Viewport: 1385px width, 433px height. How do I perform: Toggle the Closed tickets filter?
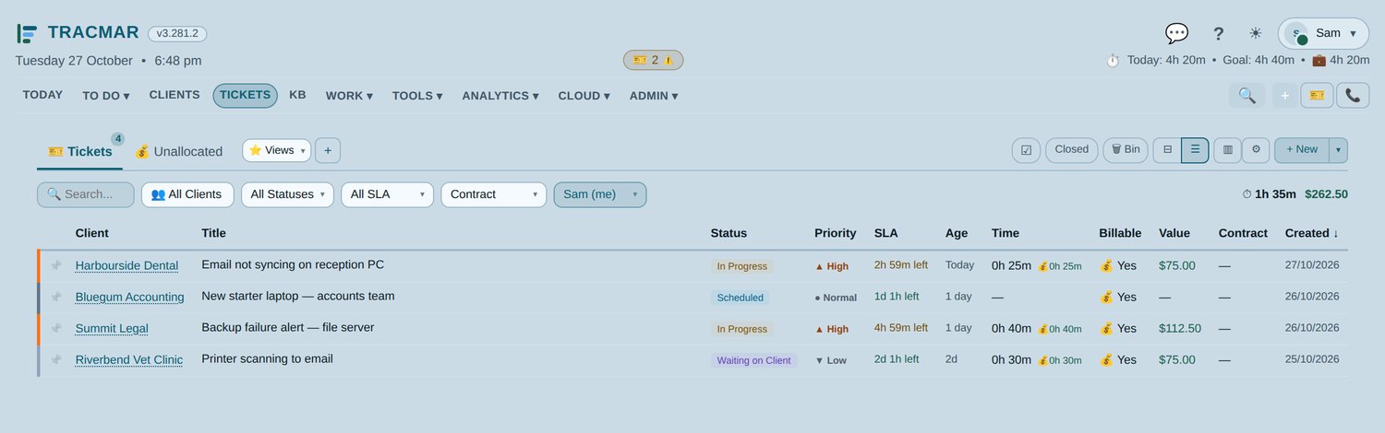coord(1072,149)
